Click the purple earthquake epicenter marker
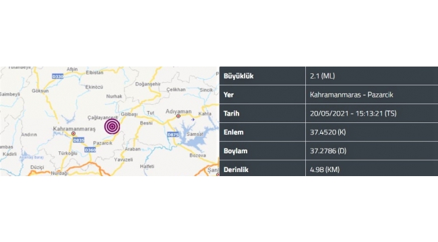This screenshot has height=242, width=438. (112, 126)
